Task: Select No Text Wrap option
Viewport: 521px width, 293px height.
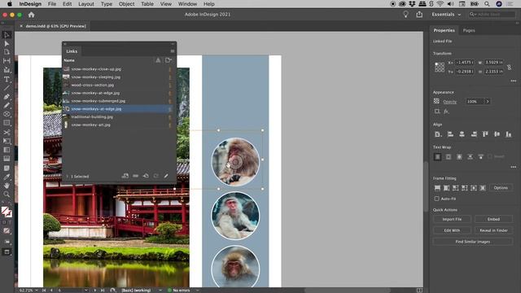Action: coord(438,157)
